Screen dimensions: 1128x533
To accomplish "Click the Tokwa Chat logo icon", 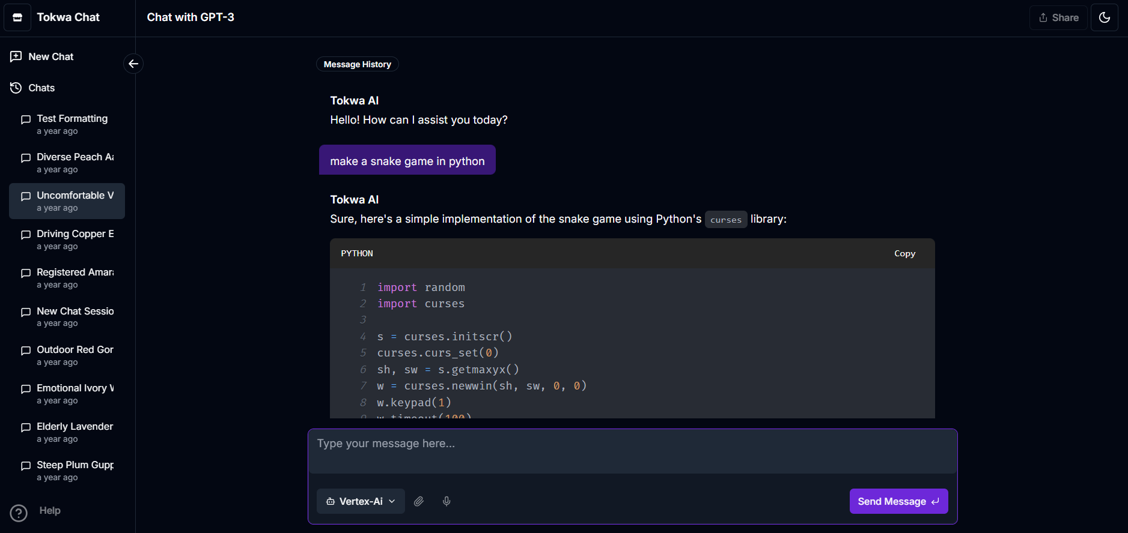I will pos(17,17).
